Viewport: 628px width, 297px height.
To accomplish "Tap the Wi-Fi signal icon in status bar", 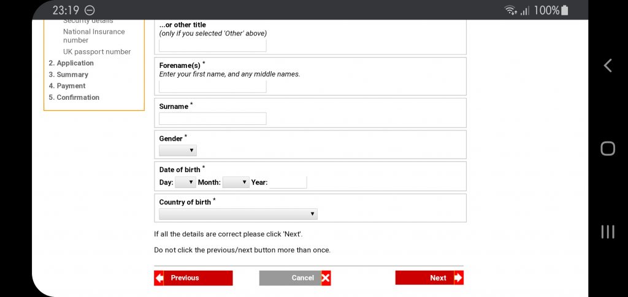I will pyautogui.click(x=510, y=10).
